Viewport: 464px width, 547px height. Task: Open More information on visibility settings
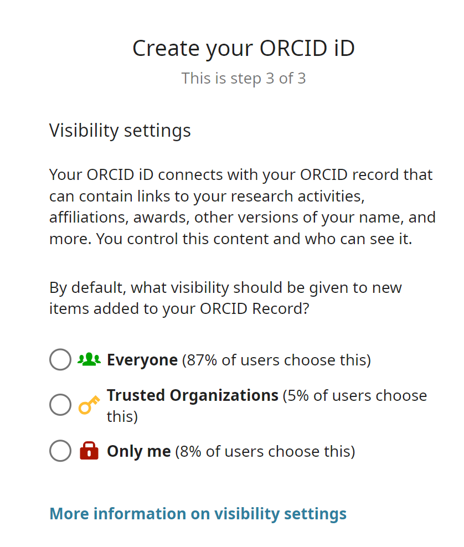click(x=198, y=513)
